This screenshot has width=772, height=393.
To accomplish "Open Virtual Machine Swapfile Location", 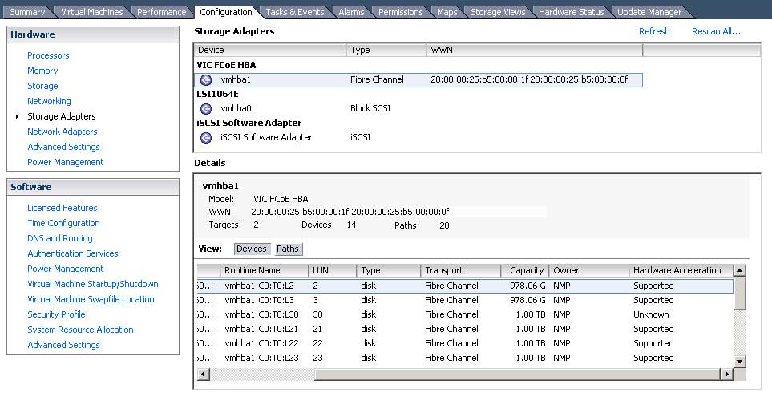I will pyautogui.click(x=91, y=299).
